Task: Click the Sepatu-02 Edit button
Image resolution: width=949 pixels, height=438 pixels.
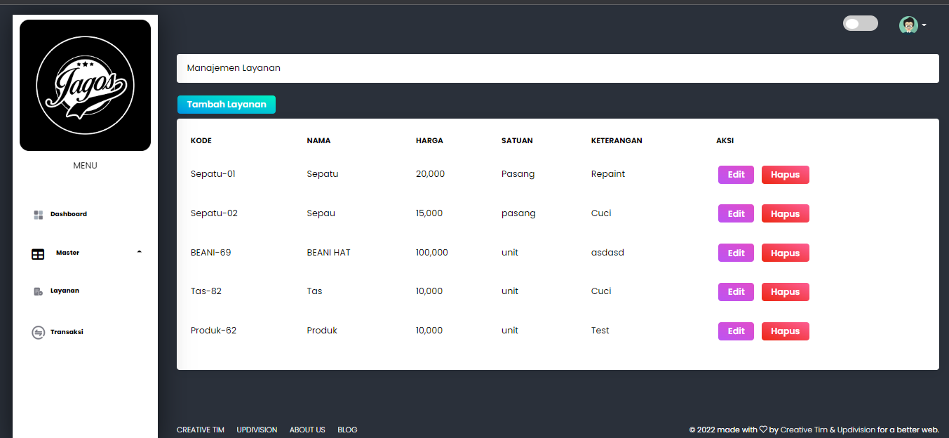Action: [736, 214]
